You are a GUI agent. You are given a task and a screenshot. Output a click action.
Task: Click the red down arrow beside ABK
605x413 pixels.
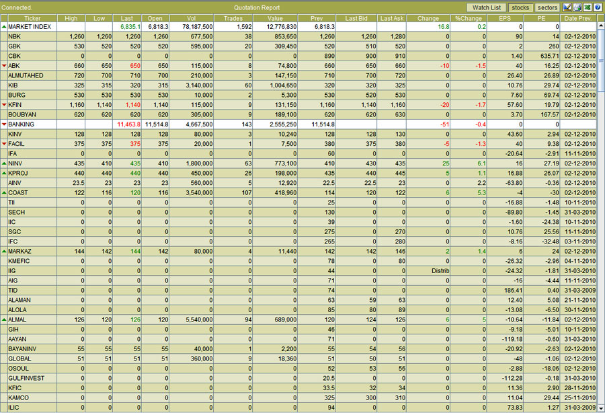[x=4, y=66]
